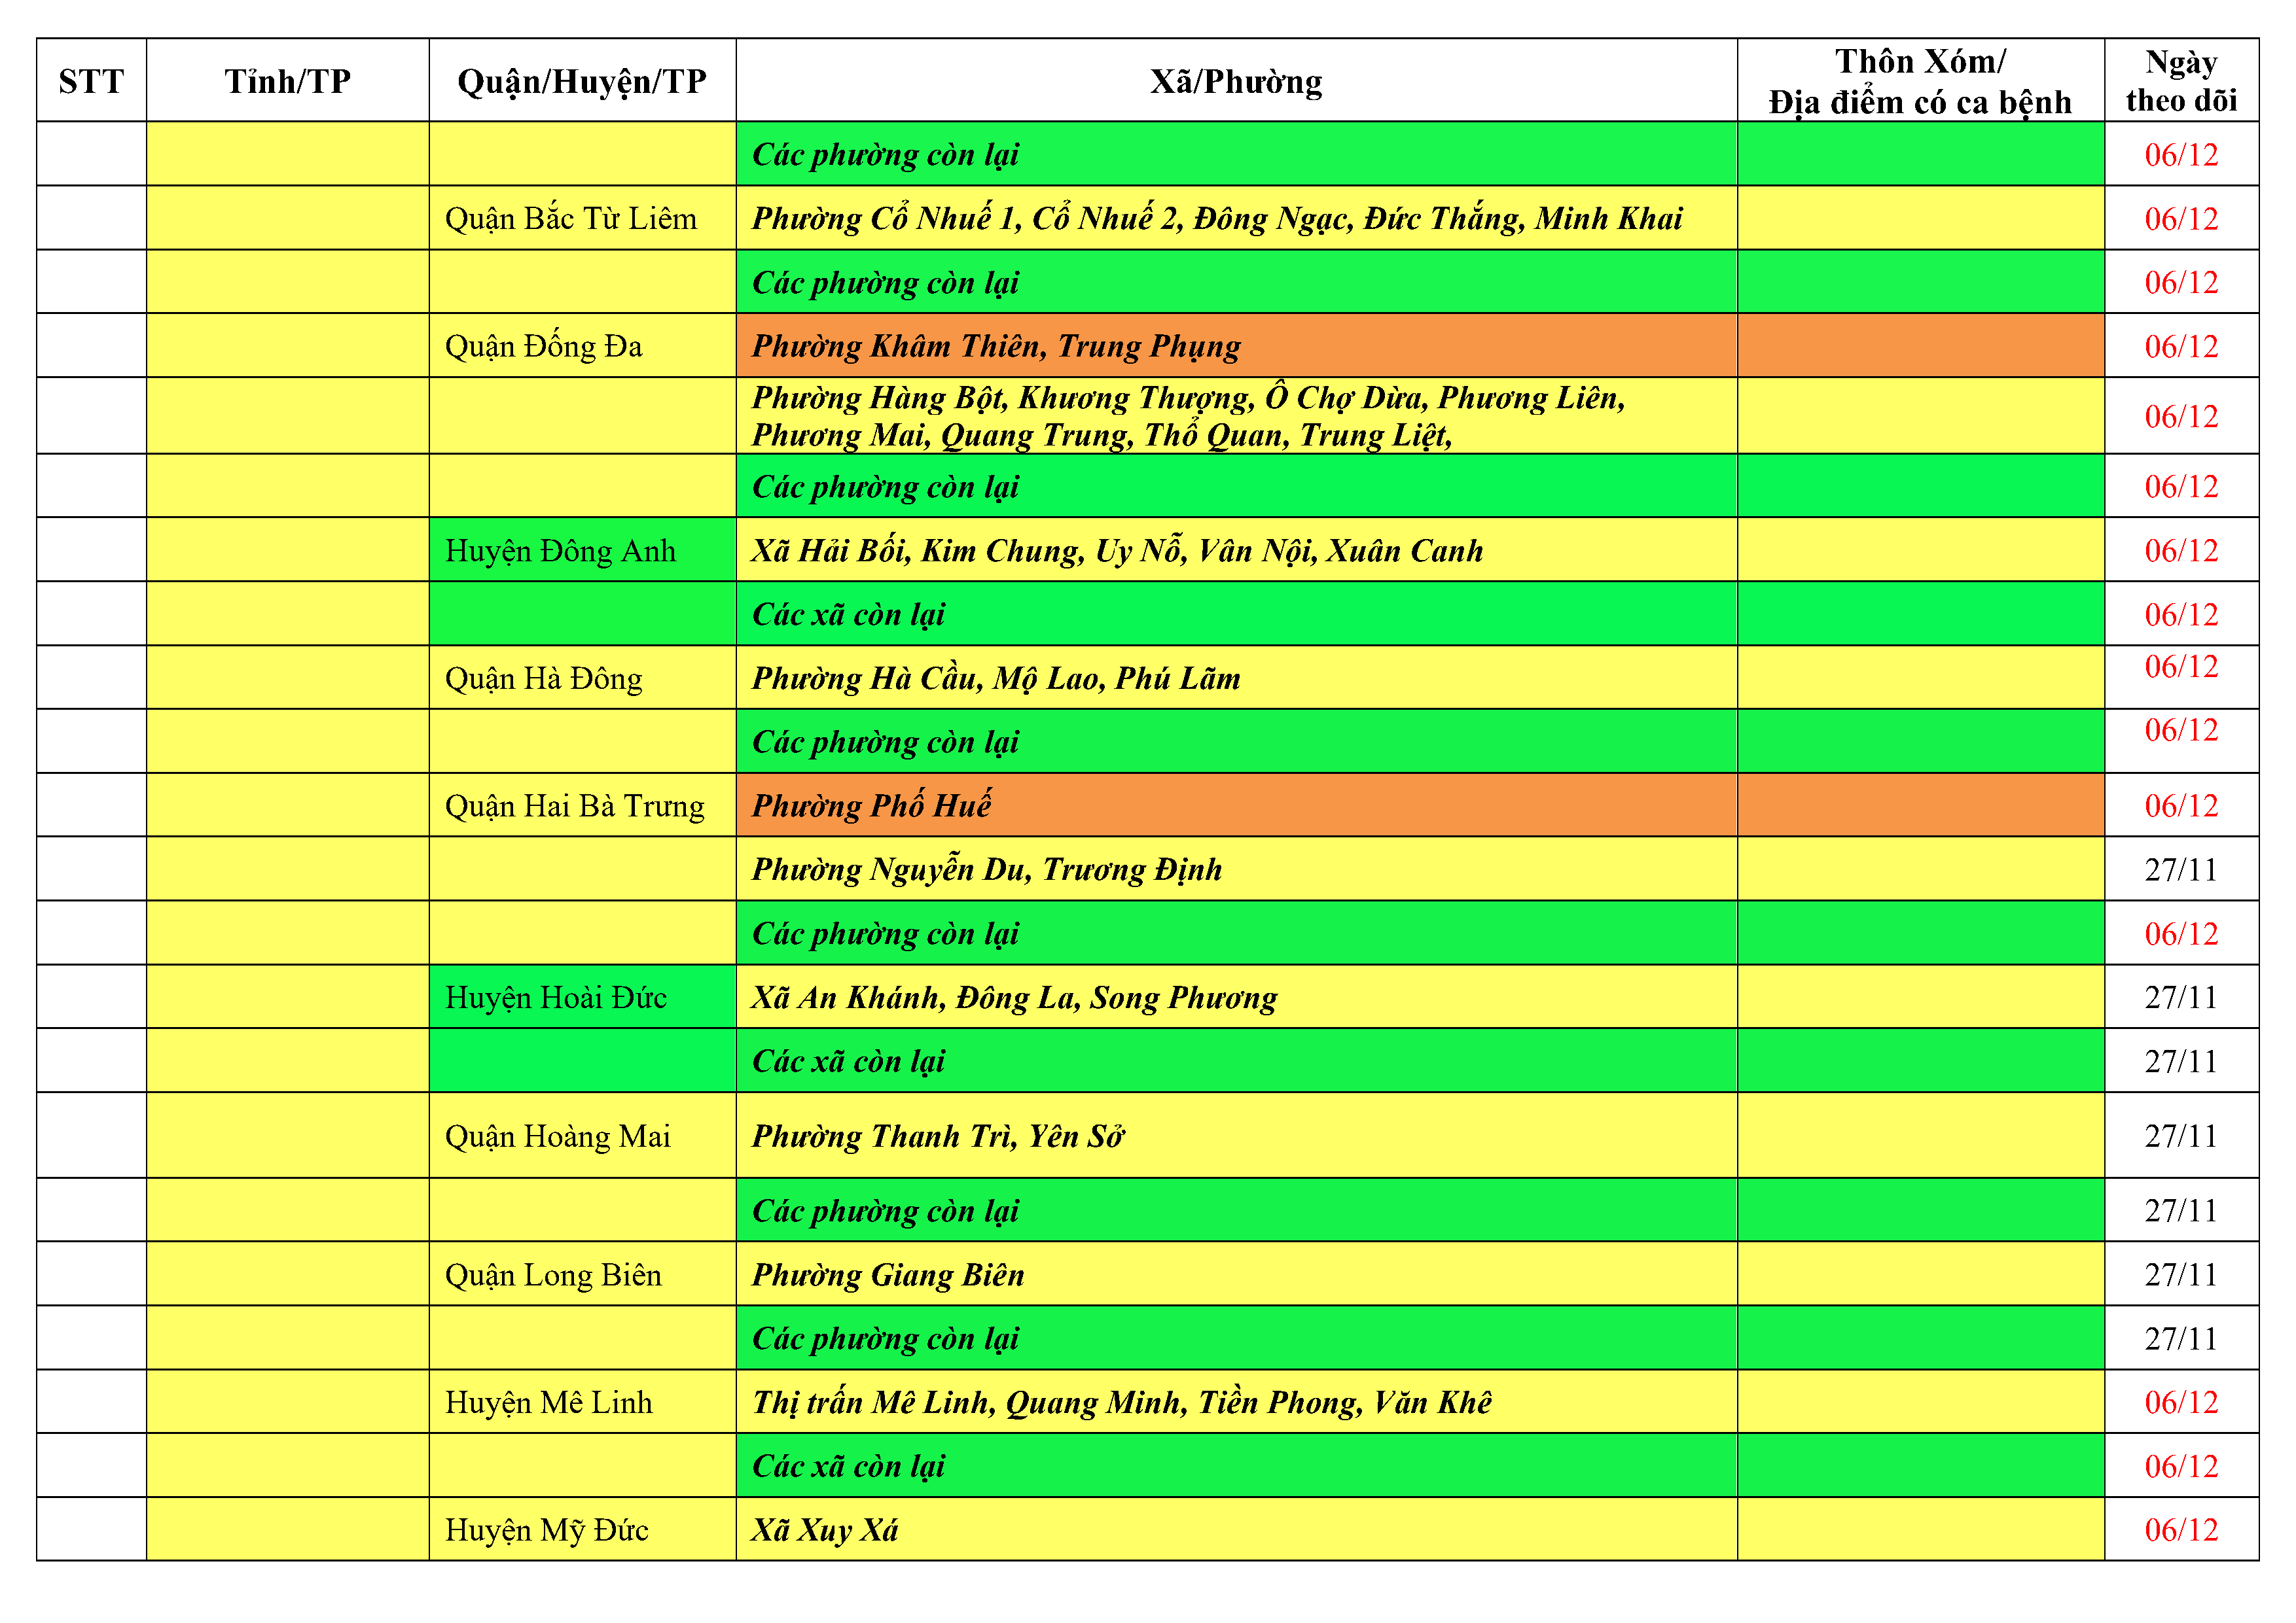Click green Huyện Hoài Đức cell
Screen dimensions: 2296x1623
pyautogui.click(x=556, y=998)
